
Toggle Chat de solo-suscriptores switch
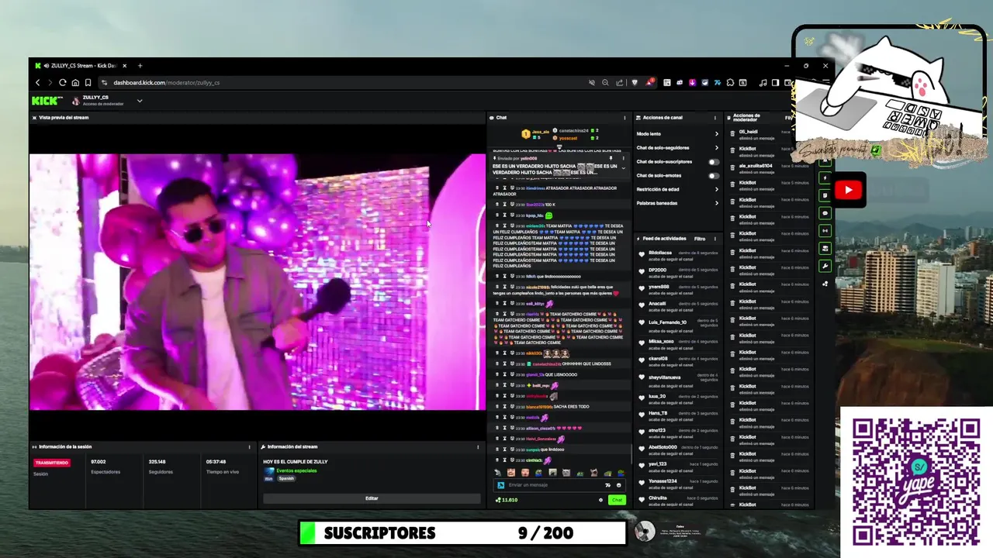pyautogui.click(x=714, y=162)
